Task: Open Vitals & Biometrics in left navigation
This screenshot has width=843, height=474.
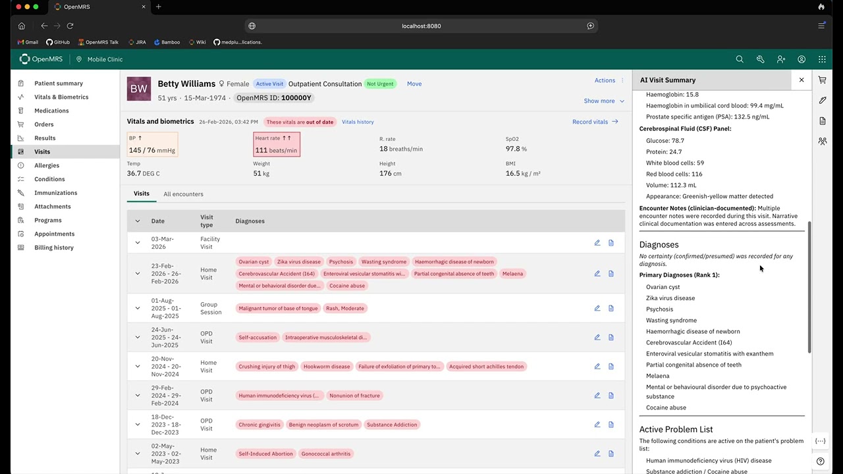Action: [x=61, y=97]
